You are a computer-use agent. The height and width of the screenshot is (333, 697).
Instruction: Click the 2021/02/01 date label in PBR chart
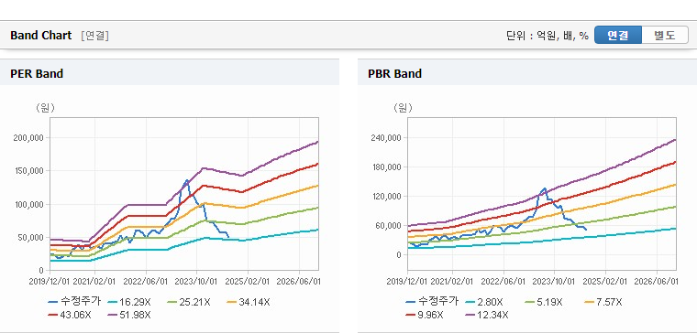(x=452, y=282)
